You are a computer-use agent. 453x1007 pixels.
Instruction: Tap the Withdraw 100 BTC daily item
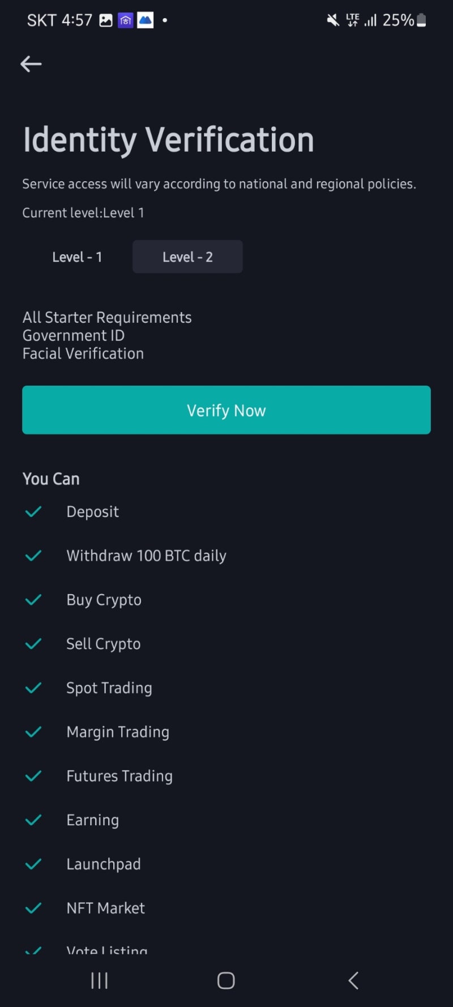(146, 556)
